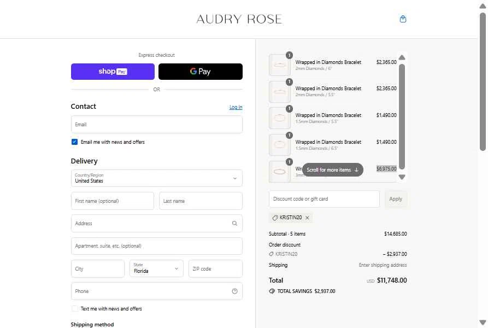488x328 pixels.
Task: Click thumbnail of 1.5mm Diamonds / 5.5" bracelet
Action: (x=279, y=118)
